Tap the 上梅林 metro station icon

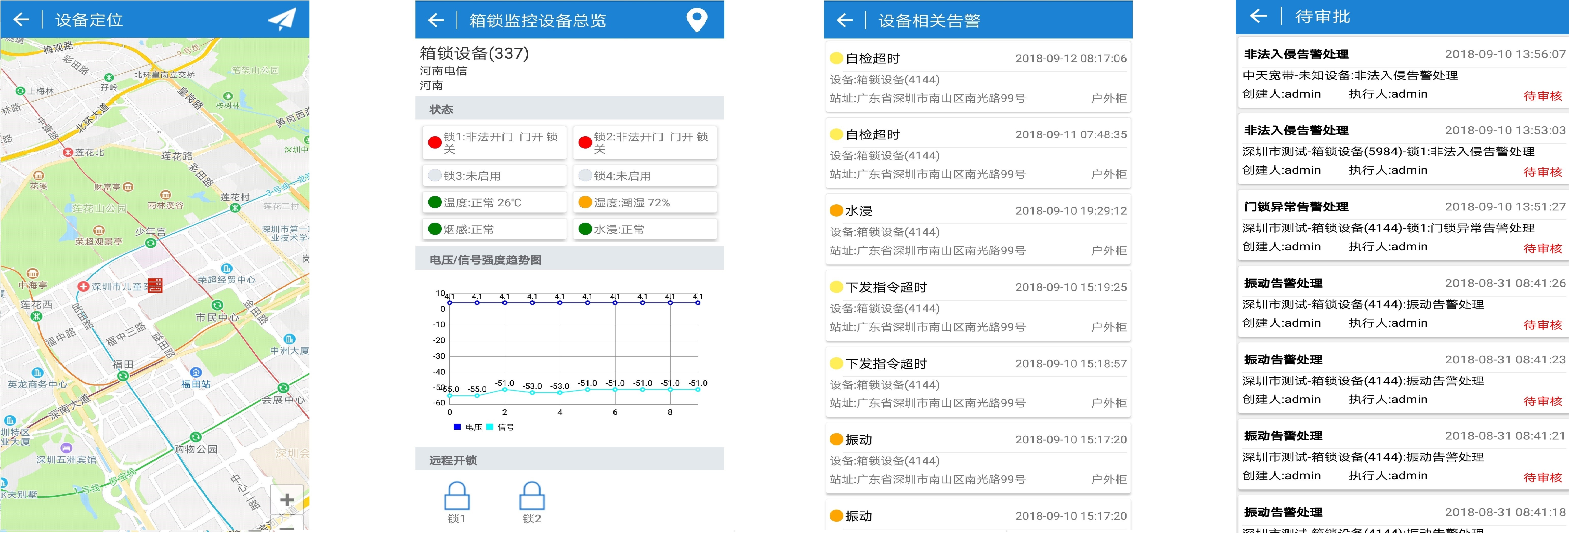[x=20, y=91]
